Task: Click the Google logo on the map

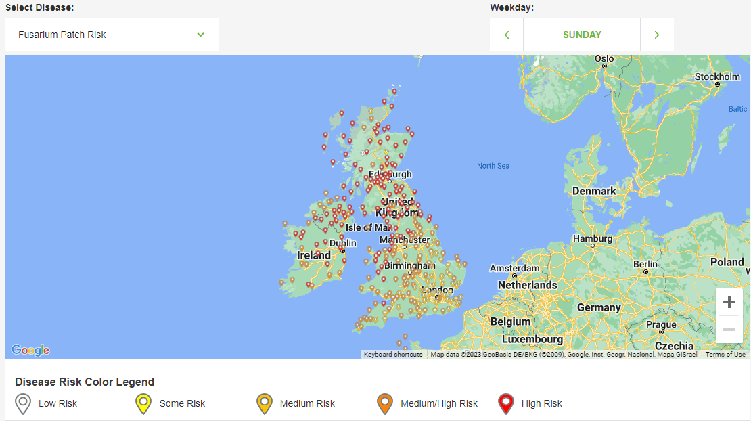Action: point(30,350)
